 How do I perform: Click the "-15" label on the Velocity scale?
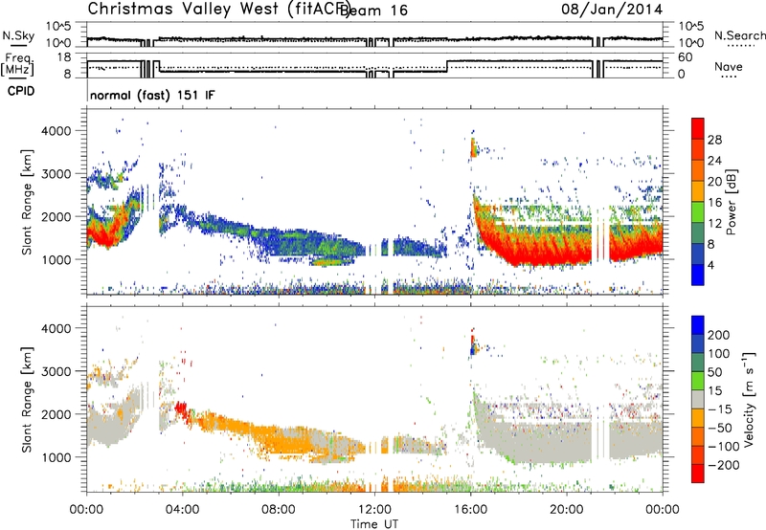(719, 409)
